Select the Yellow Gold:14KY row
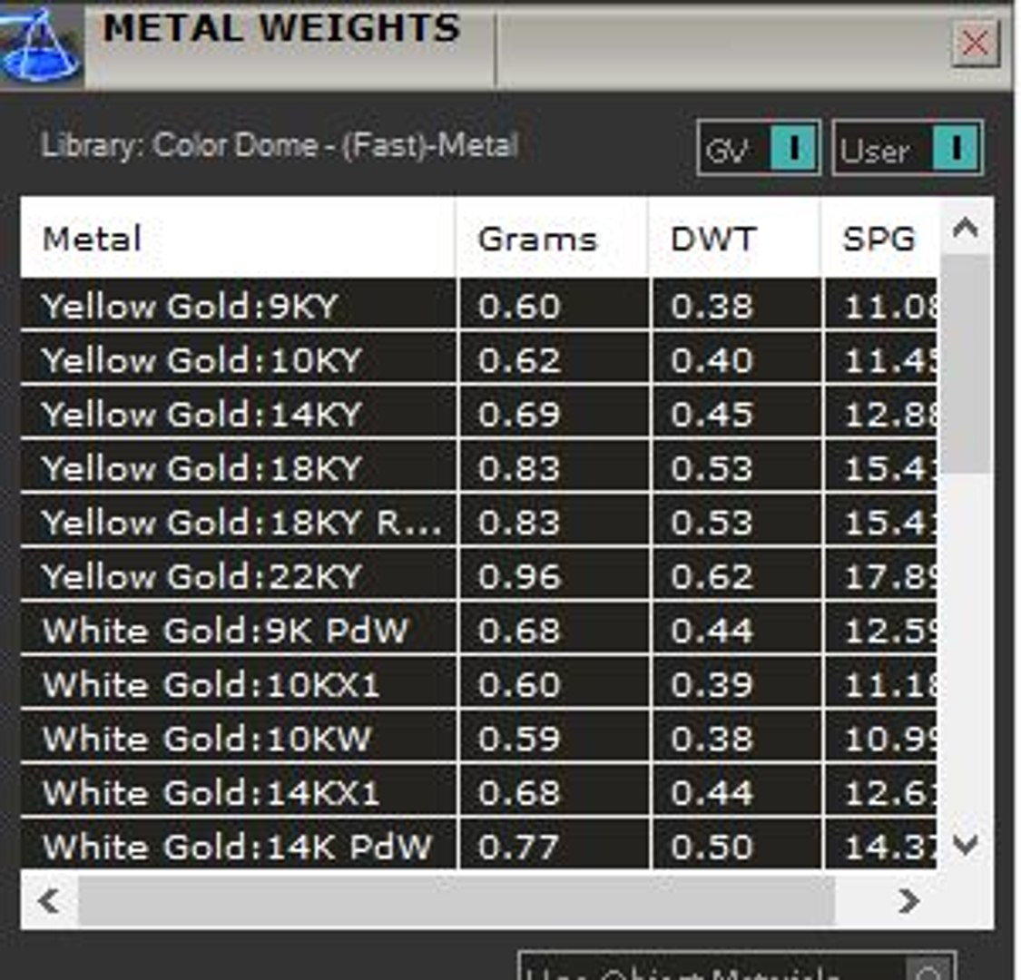This screenshot has height=980, width=1021. point(478,413)
